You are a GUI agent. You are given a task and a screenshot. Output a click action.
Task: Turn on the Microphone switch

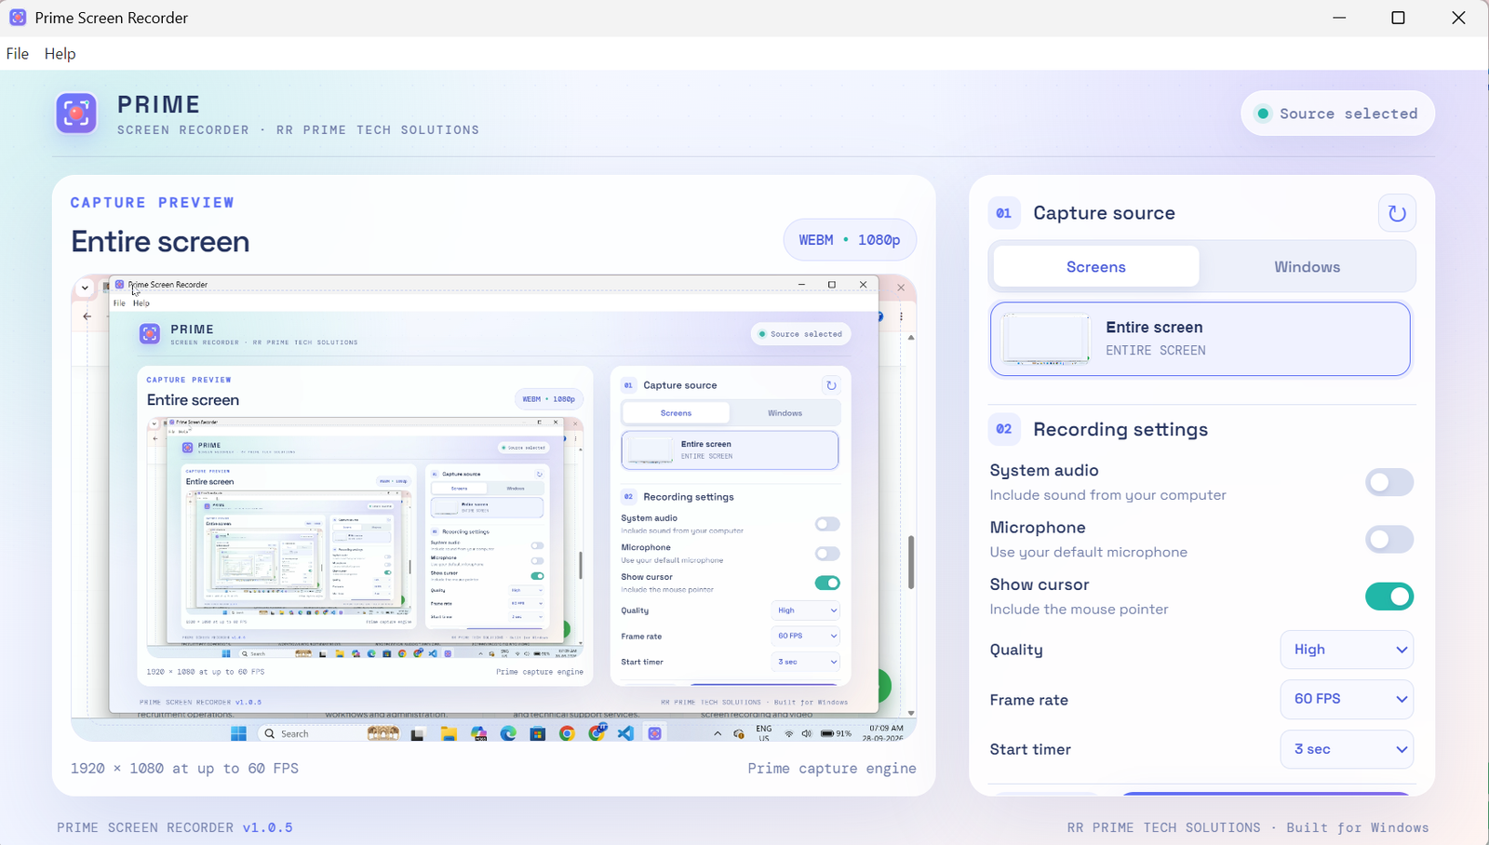click(x=1389, y=539)
